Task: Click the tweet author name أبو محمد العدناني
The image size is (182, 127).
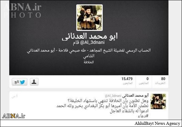Action: tap(136, 96)
